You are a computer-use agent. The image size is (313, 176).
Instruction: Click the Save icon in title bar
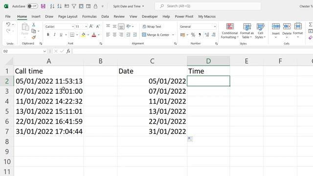pyautogui.click(x=43, y=6)
